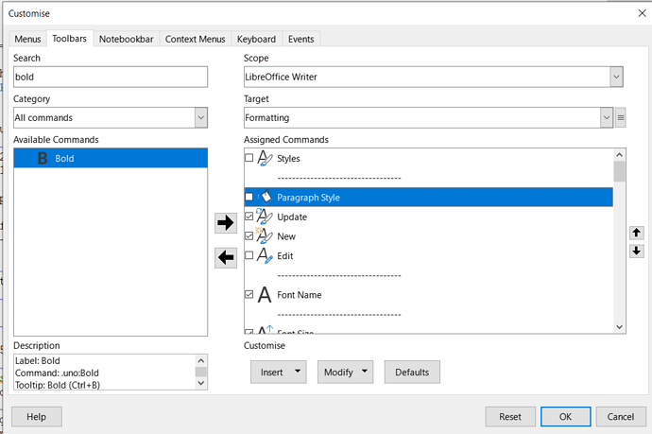The width and height of the screenshot is (652, 434).
Task: Select the Toolbars tab
Action: pos(69,38)
